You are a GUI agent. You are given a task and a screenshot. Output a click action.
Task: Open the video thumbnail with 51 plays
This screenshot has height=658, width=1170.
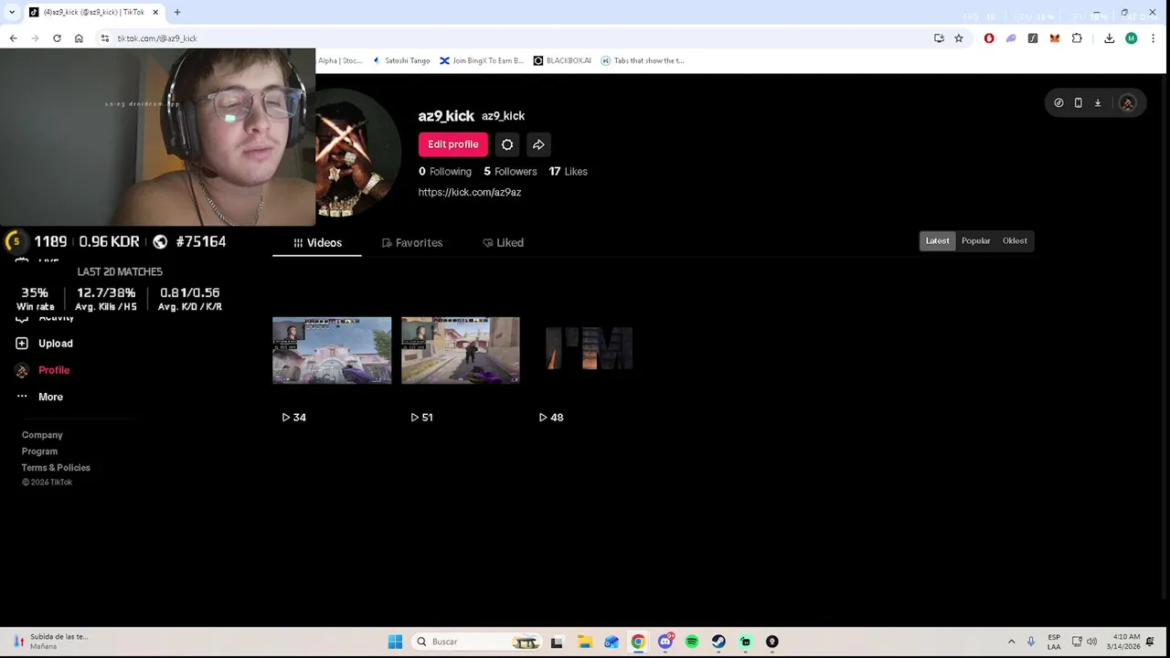coord(461,350)
